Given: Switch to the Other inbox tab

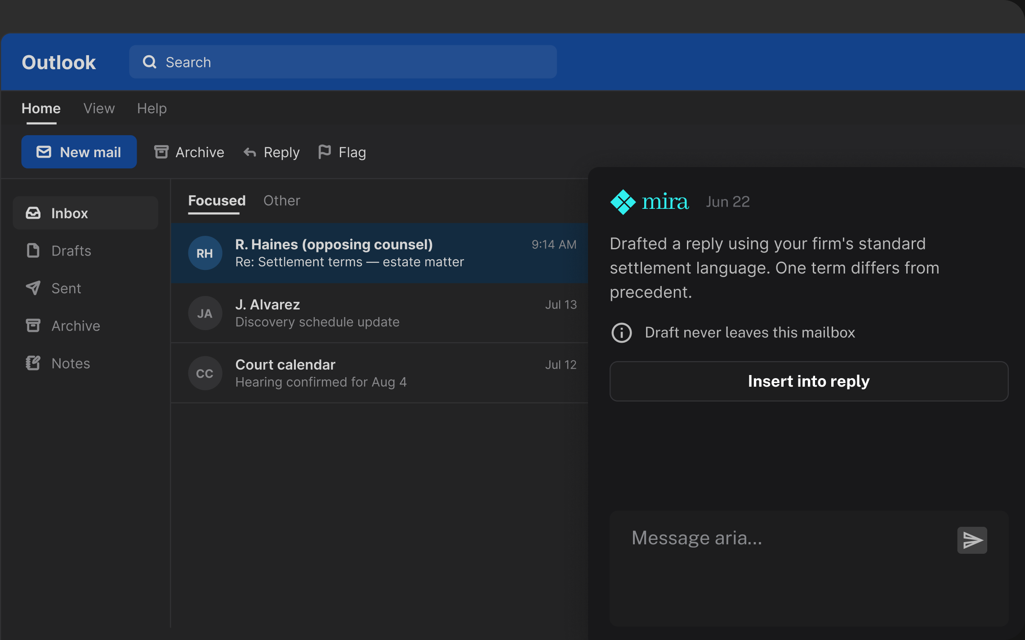Looking at the screenshot, I should [282, 200].
